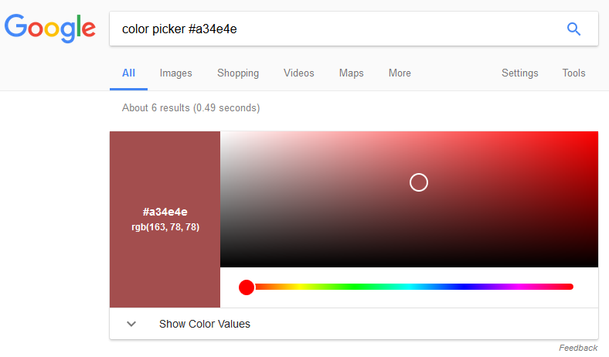Expand the Show Color Values chevron

131,324
